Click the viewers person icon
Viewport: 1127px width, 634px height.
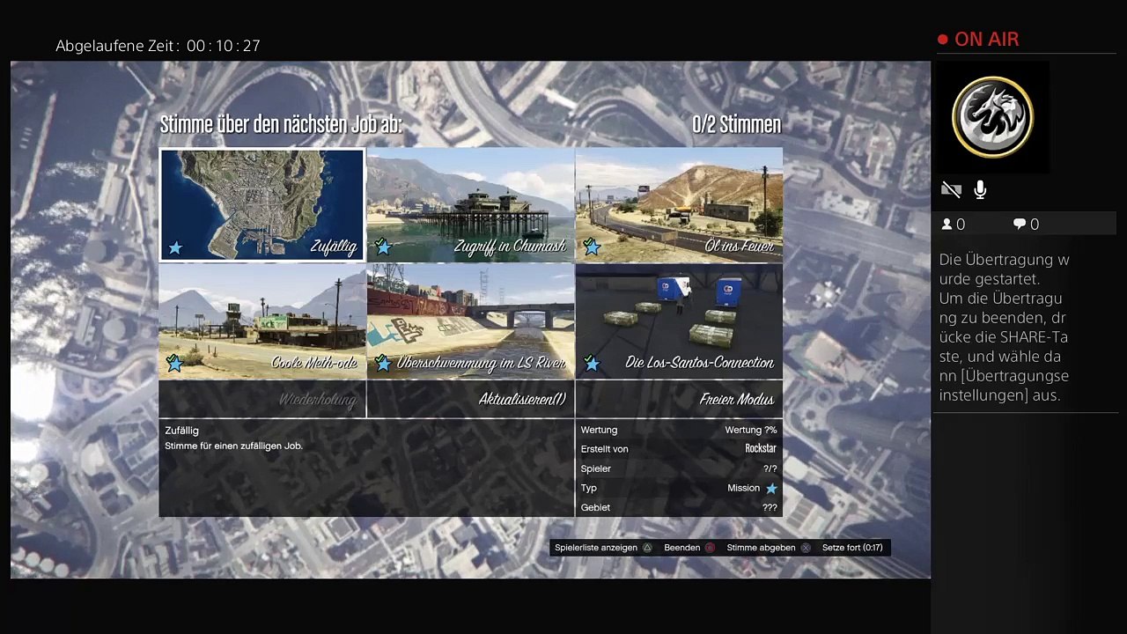tap(947, 225)
